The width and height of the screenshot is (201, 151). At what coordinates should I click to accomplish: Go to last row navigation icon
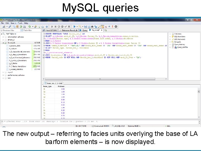(55, 27)
